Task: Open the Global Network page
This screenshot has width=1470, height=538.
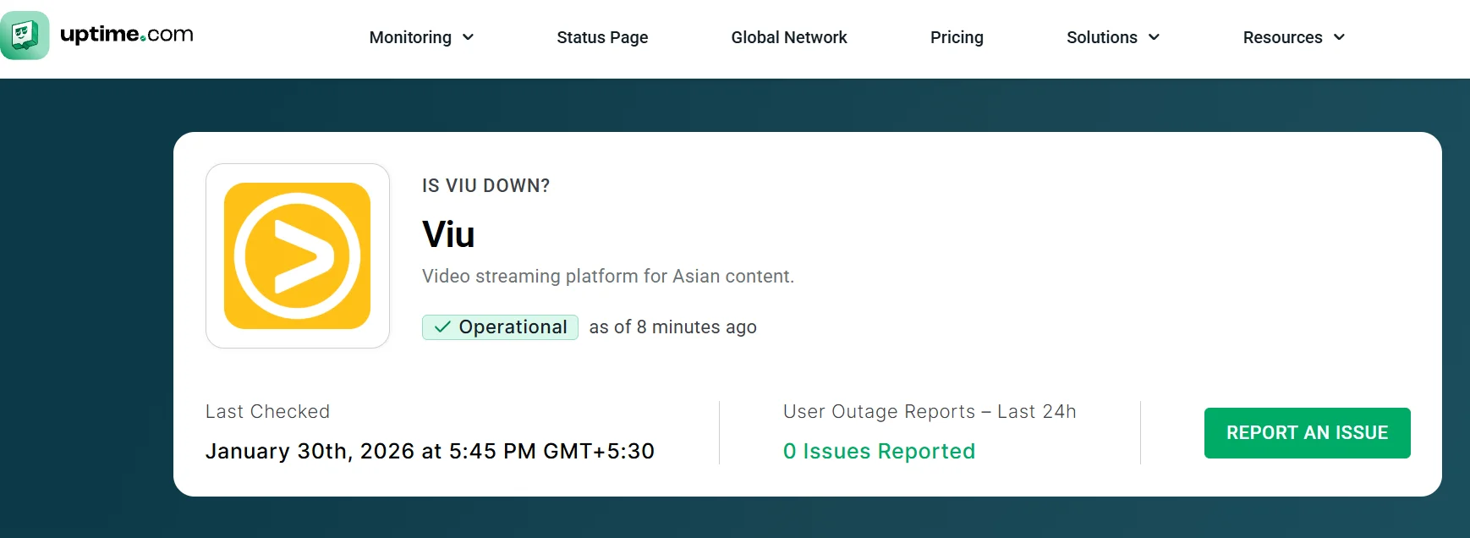Action: 789,37
